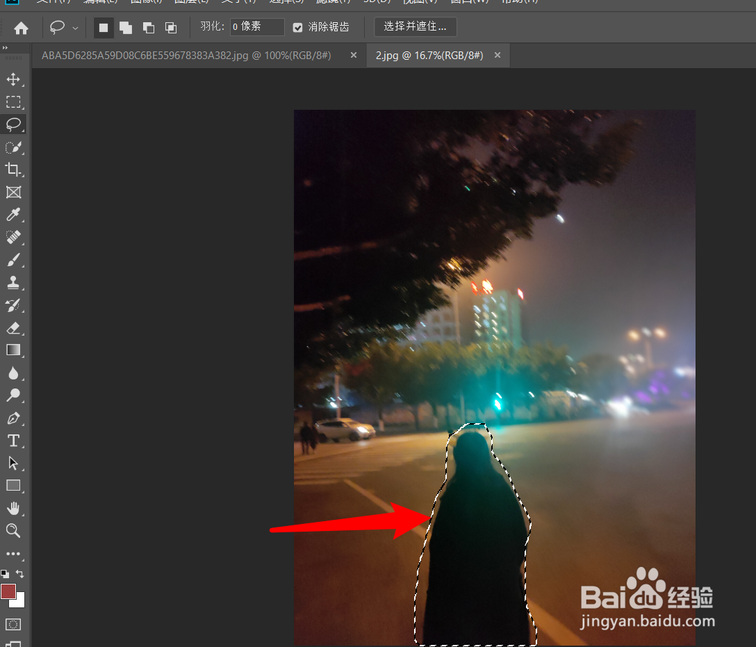Image resolution: width=756 pixels, height=647 pixels.
Task: Select the Eraser tool
Action: (x=13, y=328)
